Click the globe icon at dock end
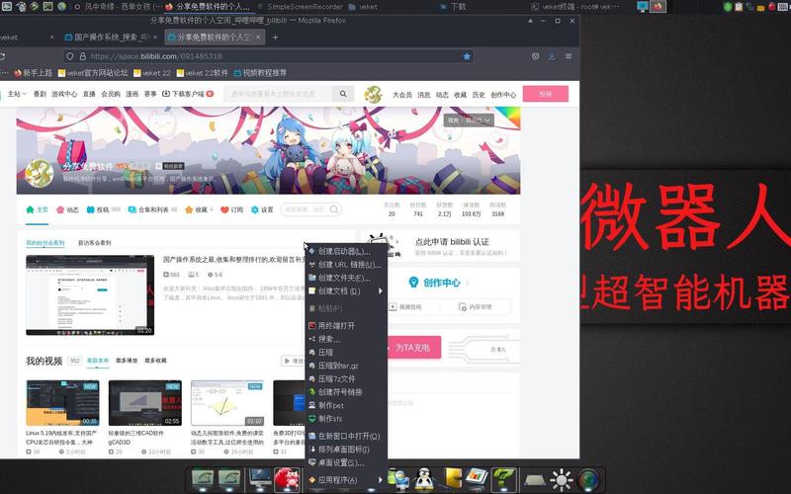This screenshot has height=494, width=791. [x=587, y=479]
